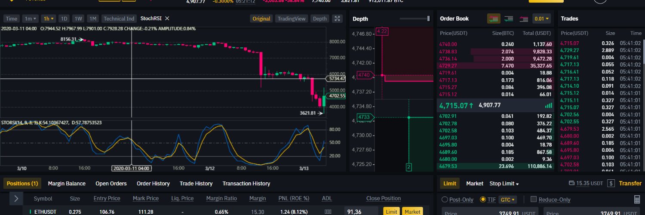
Task: Click ask price 4729.27 in Order Book
Action: [448, 66]
